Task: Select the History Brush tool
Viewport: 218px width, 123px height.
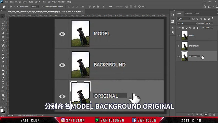Action: (x=3, y=58)
